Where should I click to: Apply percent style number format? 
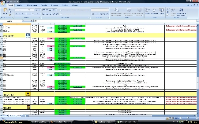point(97,14)
